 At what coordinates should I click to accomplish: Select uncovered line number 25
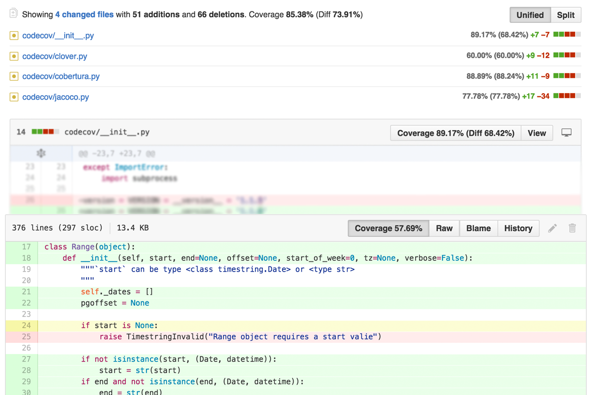pyautogui.click(x=26, y=337)
